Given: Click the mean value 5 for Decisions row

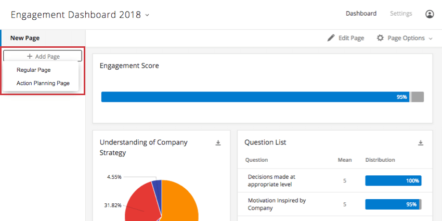Looking at the screenshot, I should 344,180.
